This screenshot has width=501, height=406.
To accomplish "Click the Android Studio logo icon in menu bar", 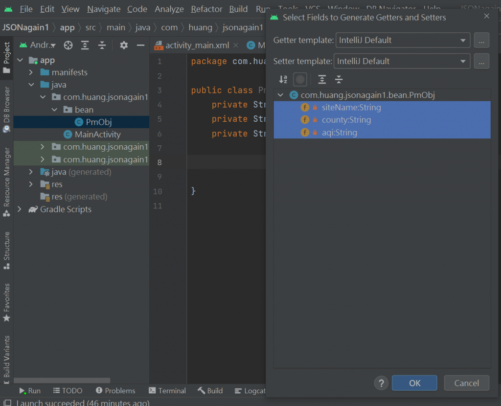I will pyautogui.click(x=8, y=9).
